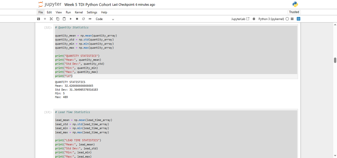This screenshot has height=158, width=337.
Task: Click output 'Std Dev: 31.364905370316183'
Action: coord(76,89)
